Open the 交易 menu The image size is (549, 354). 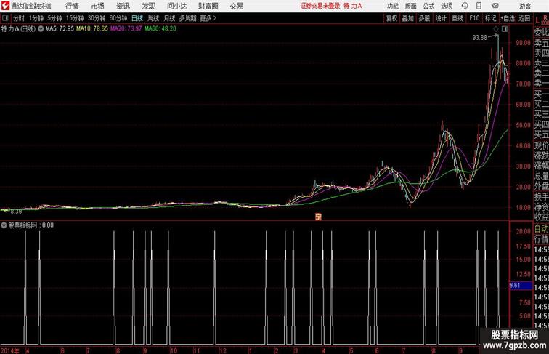click(236, 6)
